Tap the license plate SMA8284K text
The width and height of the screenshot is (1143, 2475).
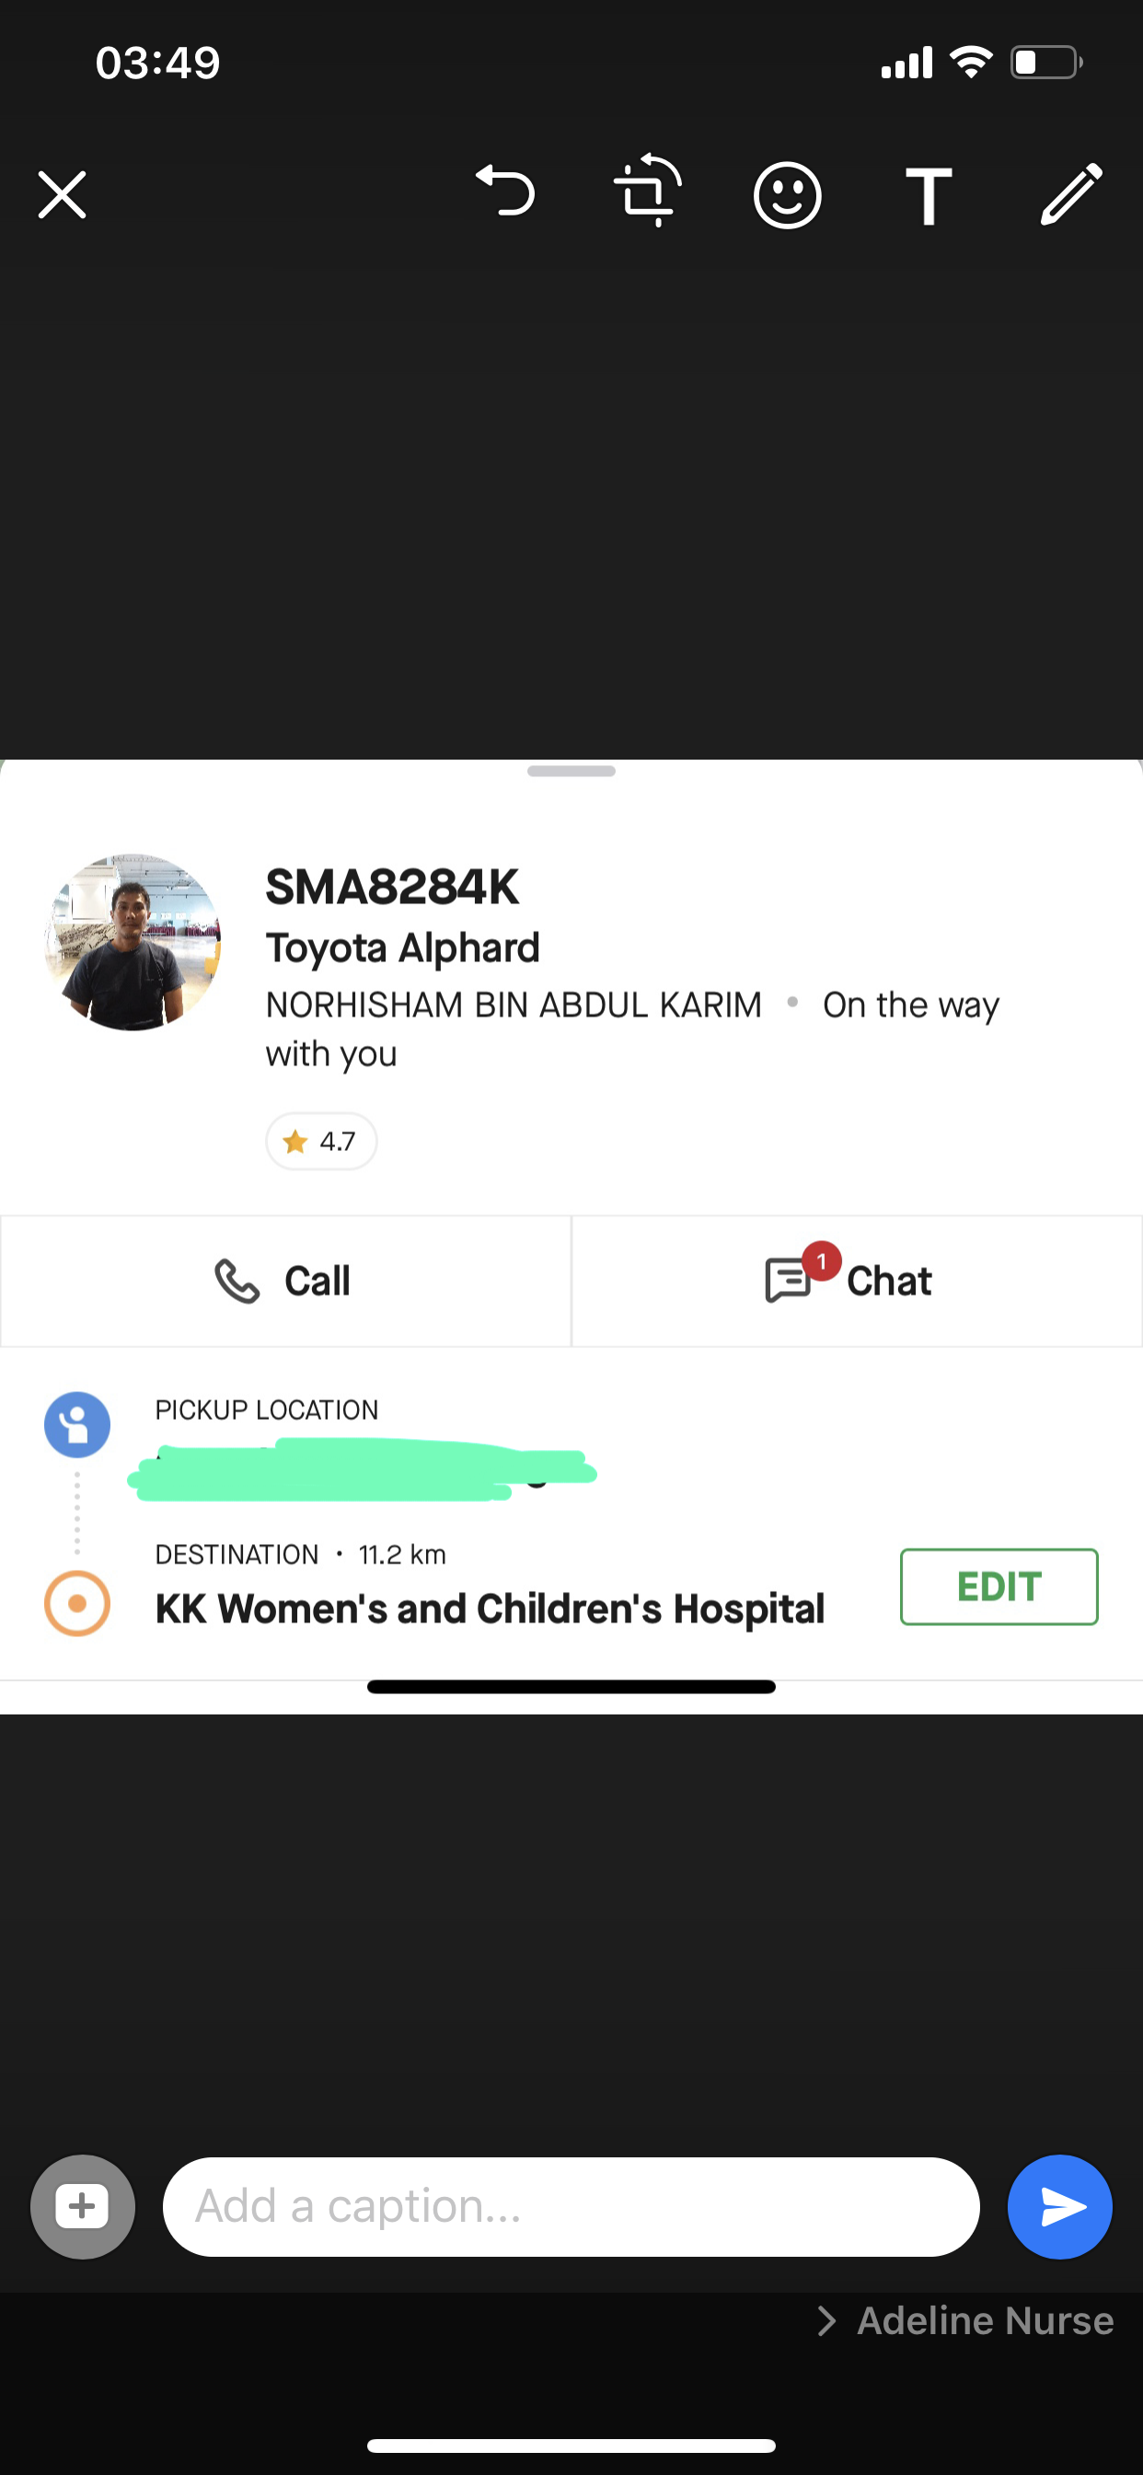click(392, 887)
